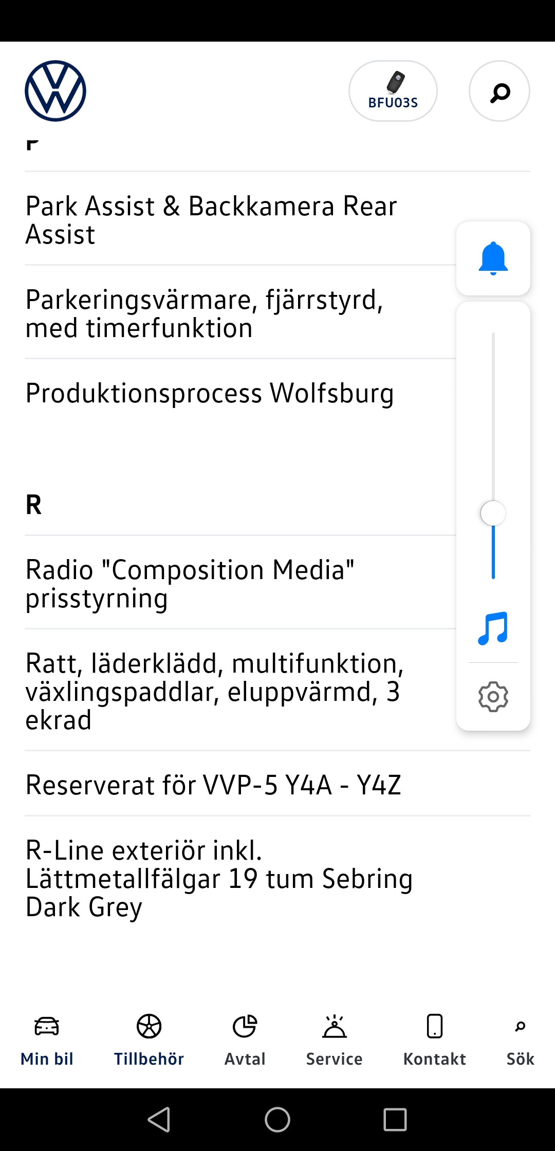Viewport: 555px width, 1151px height.
Task: Tap the blue music note icon
Action: coord(493,628)
